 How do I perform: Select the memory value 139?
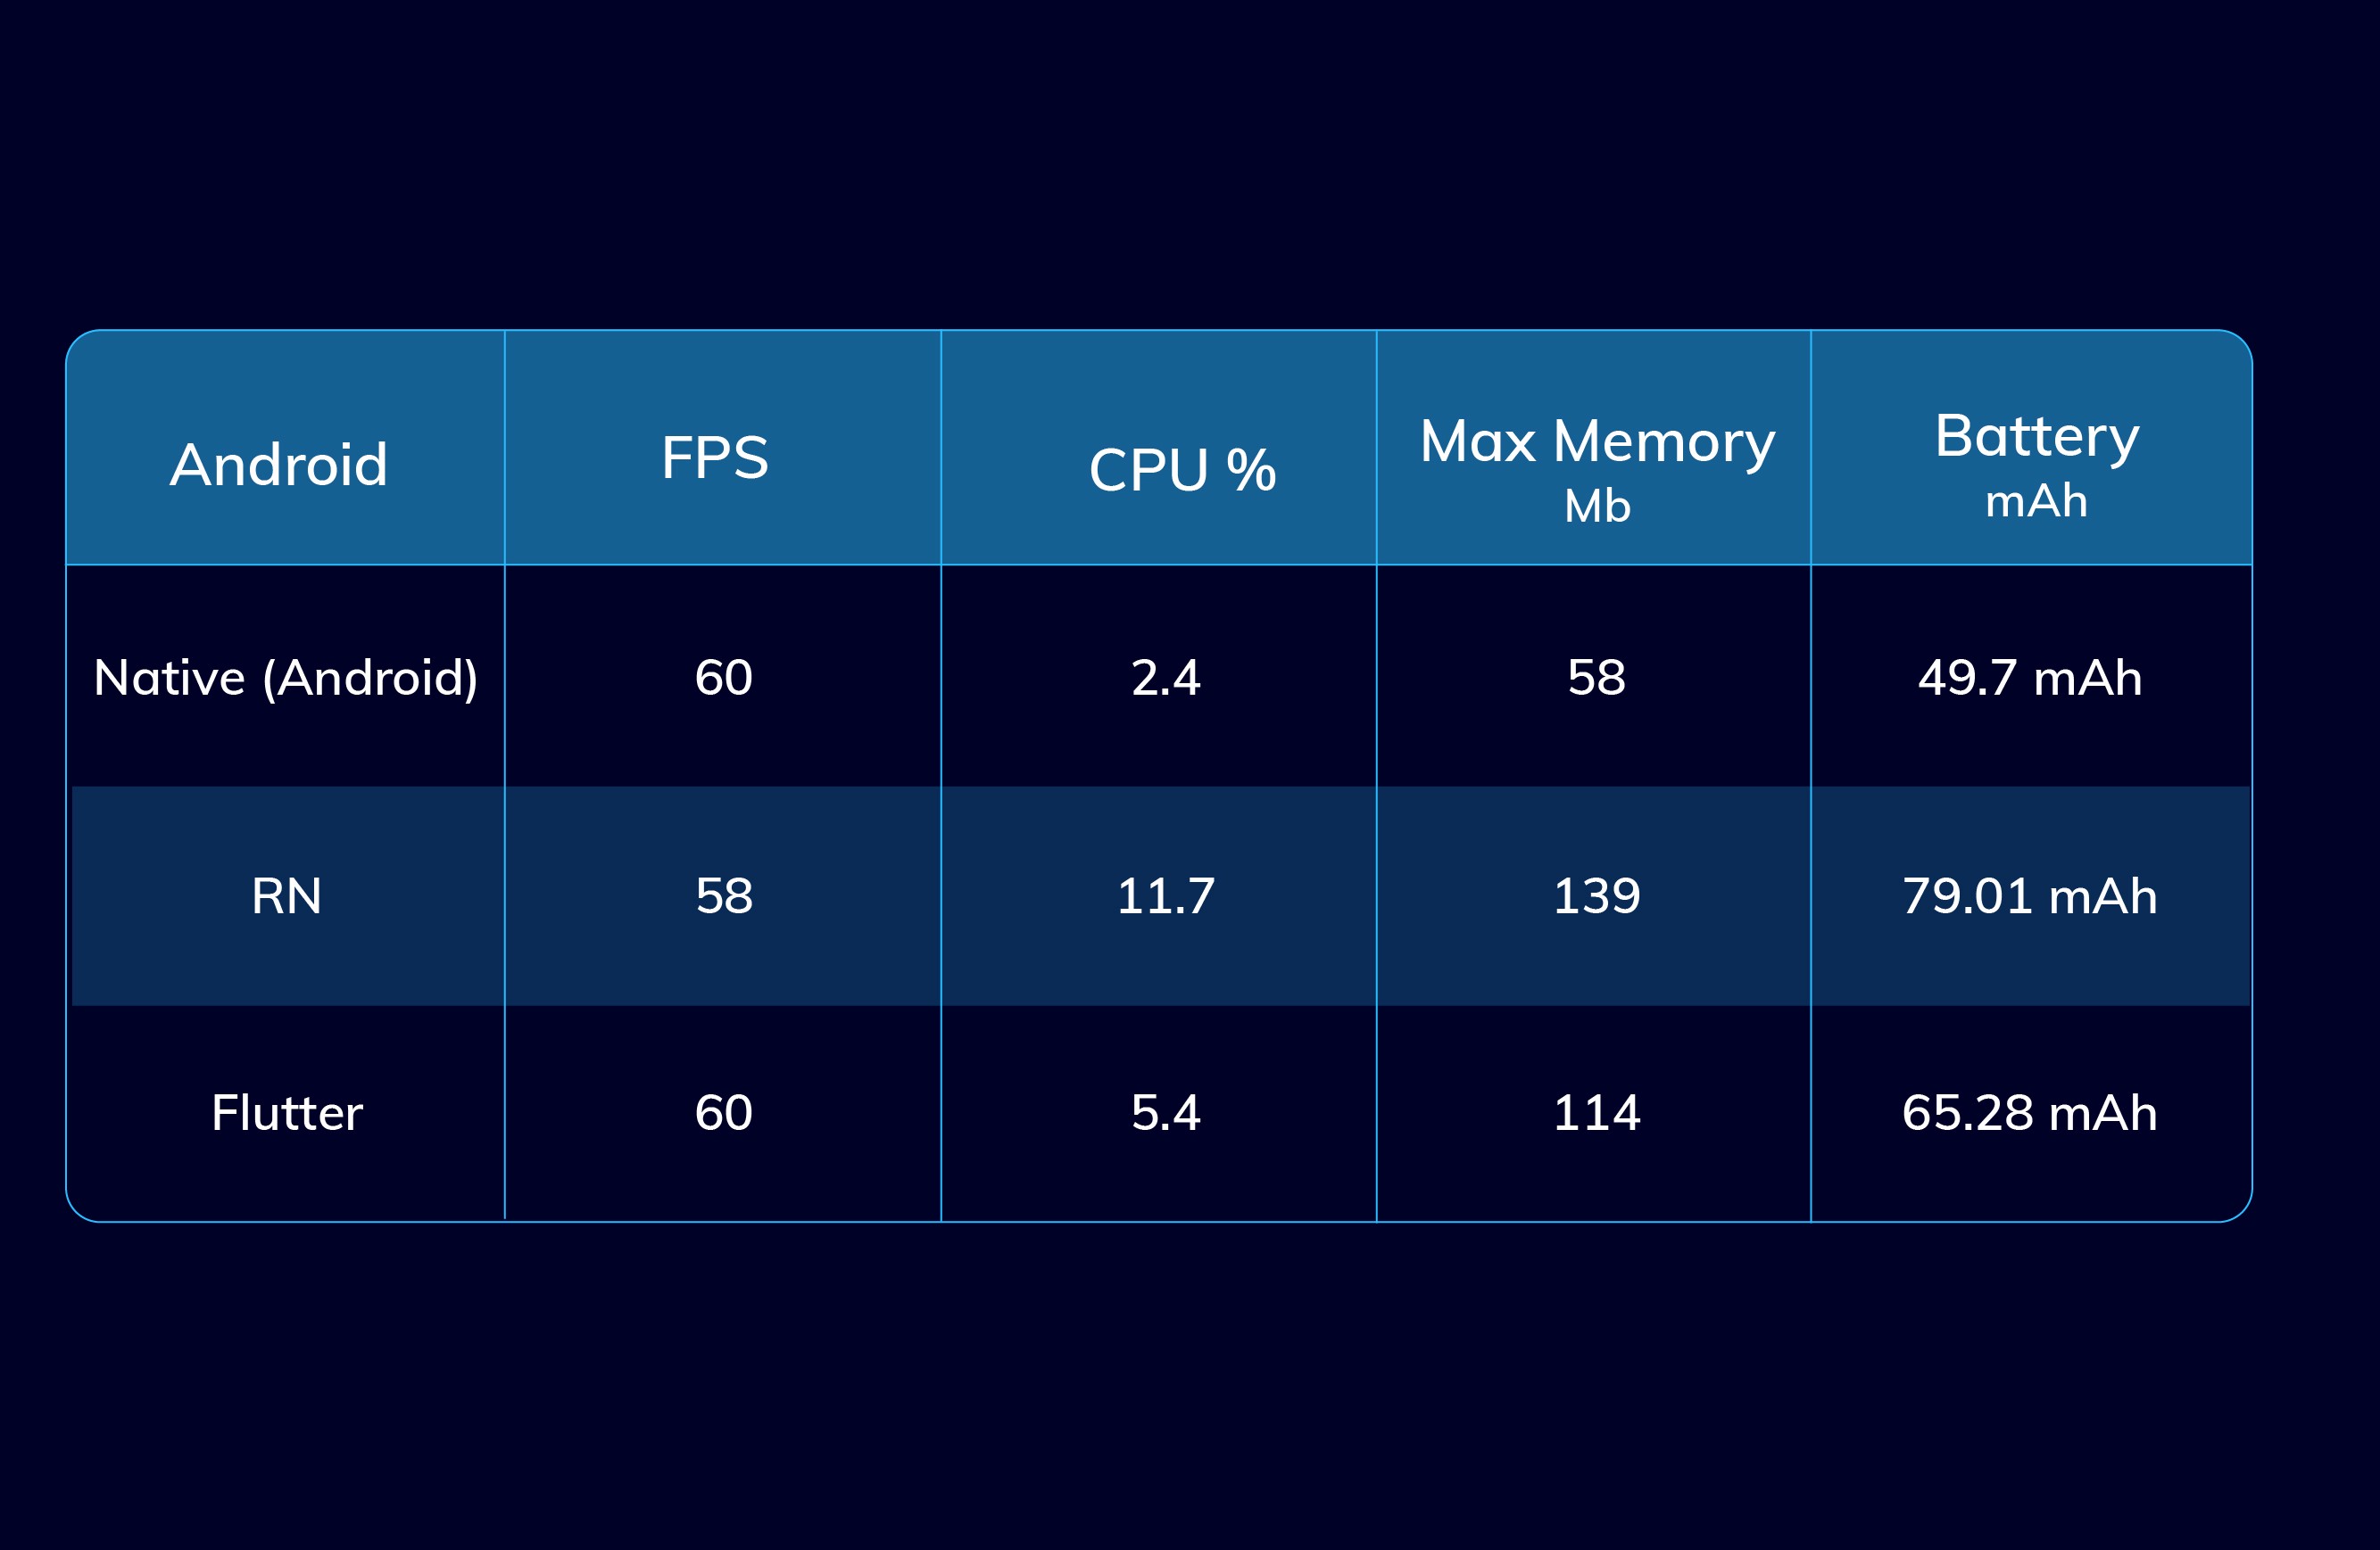pyautogui.click(x=1596, y=895)
